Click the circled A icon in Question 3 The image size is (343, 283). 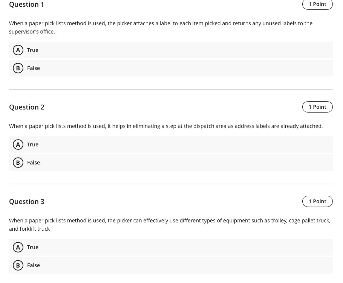click(18, 247)
